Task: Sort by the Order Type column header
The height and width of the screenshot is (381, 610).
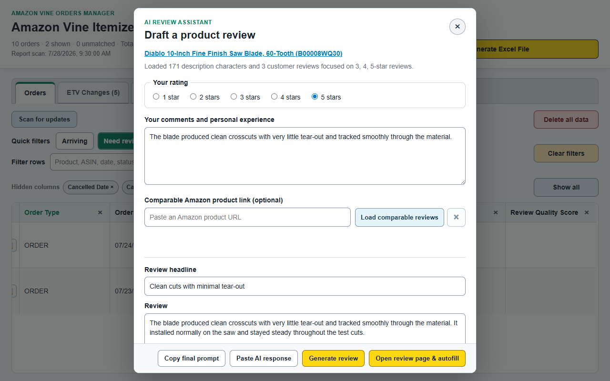Action: click(x=42, y=212)
